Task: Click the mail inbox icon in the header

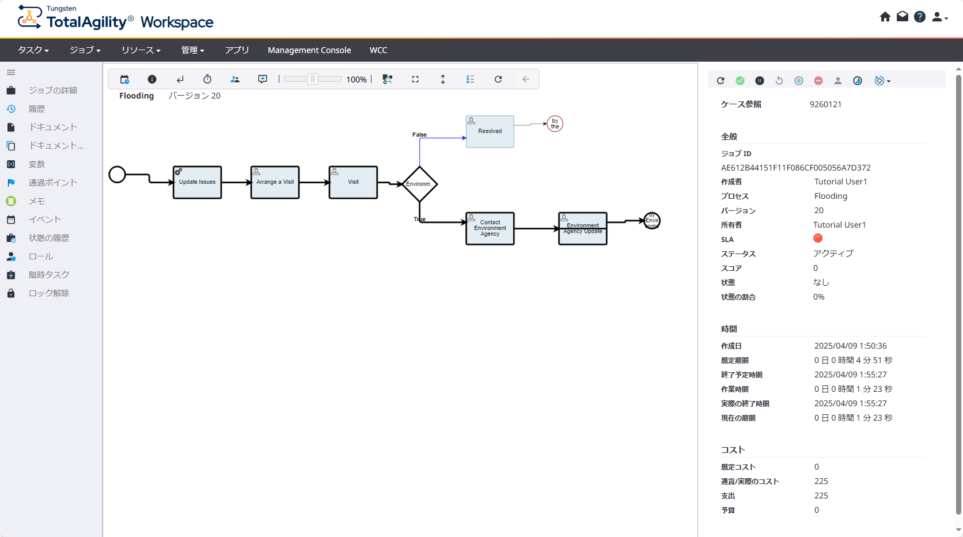Action: point(903,17)
